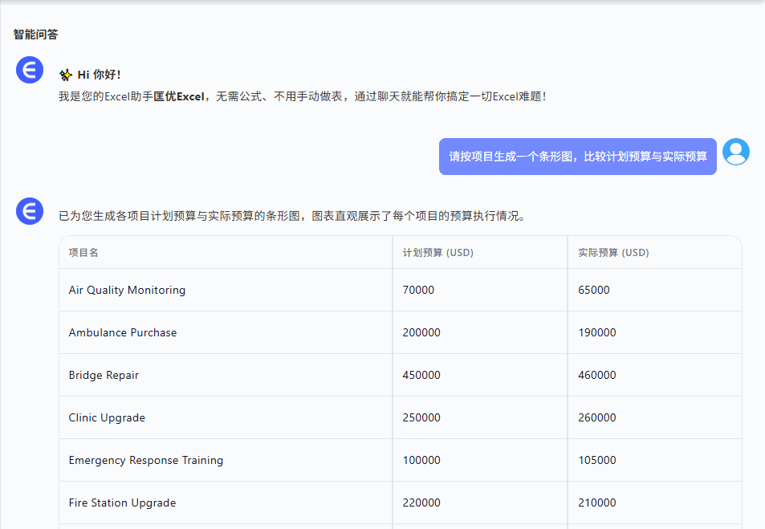The width and height of the screenshot is (765, 529).
Task: Click the user profile avatar icon
Action: [x=736, y=152]
